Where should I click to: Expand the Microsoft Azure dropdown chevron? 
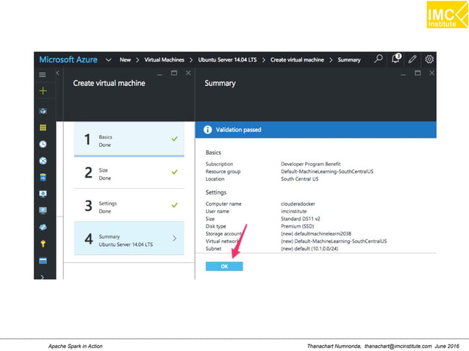coord(108,59)
